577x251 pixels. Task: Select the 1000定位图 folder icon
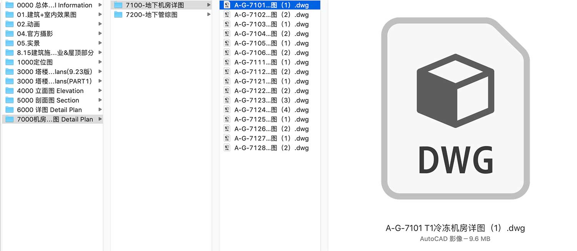click(x=10, y=62)
